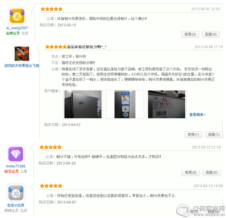Click 回复(0) on miller75366's review
The image size is (226, 218).
(212, 172)
